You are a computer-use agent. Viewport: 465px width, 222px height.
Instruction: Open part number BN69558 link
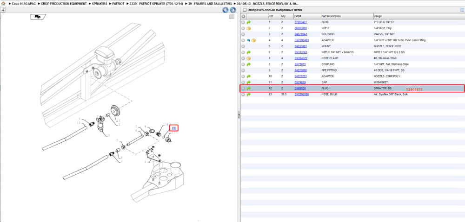click(x=300, y=89)
